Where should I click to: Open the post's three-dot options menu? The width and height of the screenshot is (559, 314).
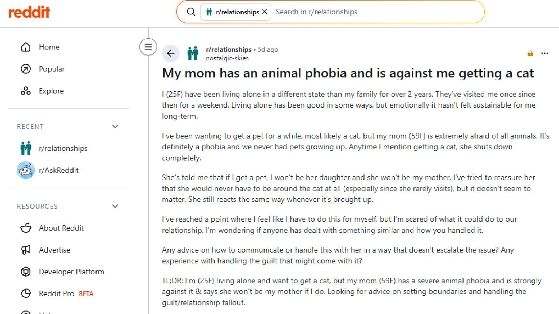[x=544, y=53]
